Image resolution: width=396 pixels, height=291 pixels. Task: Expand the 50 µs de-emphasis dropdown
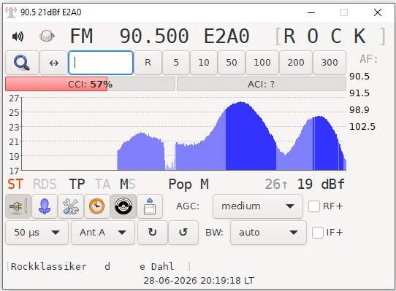click(37, 233)
